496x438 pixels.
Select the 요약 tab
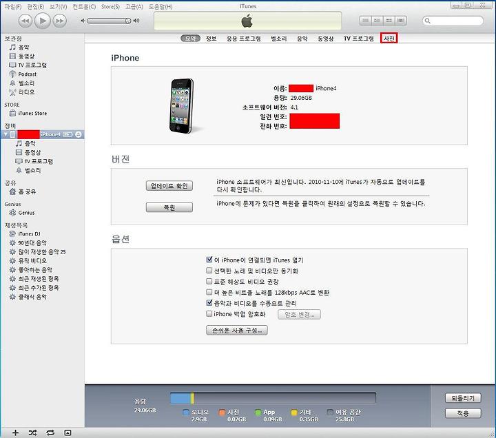tap(190, 39)
